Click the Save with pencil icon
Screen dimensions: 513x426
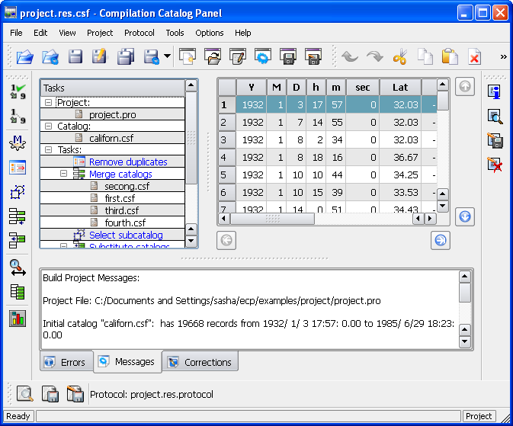100,56
